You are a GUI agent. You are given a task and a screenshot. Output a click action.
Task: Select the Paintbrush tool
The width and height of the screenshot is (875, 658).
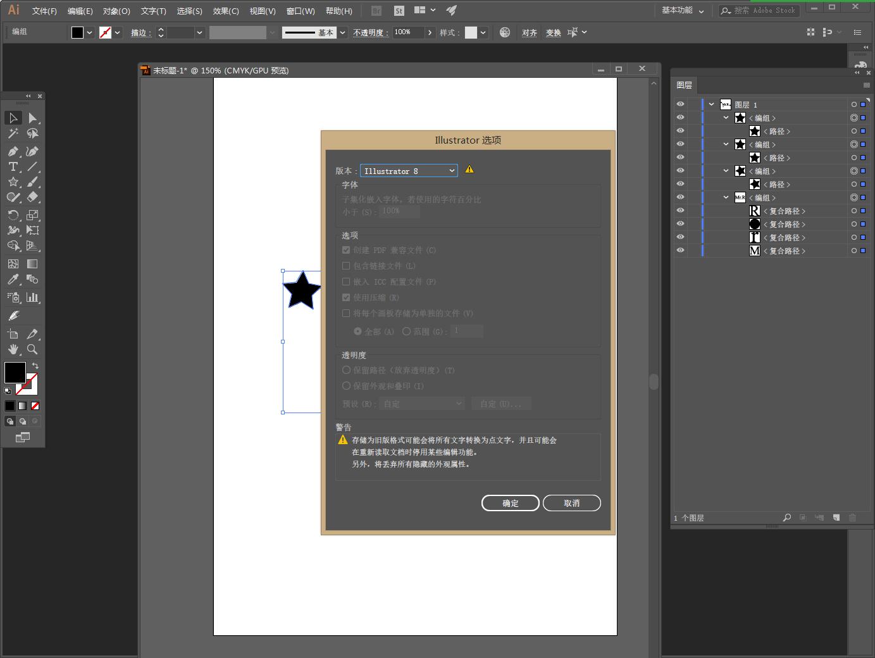pos(33,182)
